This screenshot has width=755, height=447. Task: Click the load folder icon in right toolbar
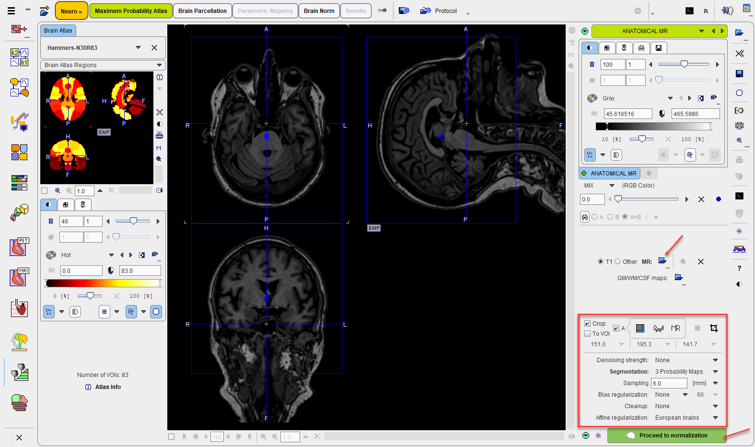(x=739, y=33)
